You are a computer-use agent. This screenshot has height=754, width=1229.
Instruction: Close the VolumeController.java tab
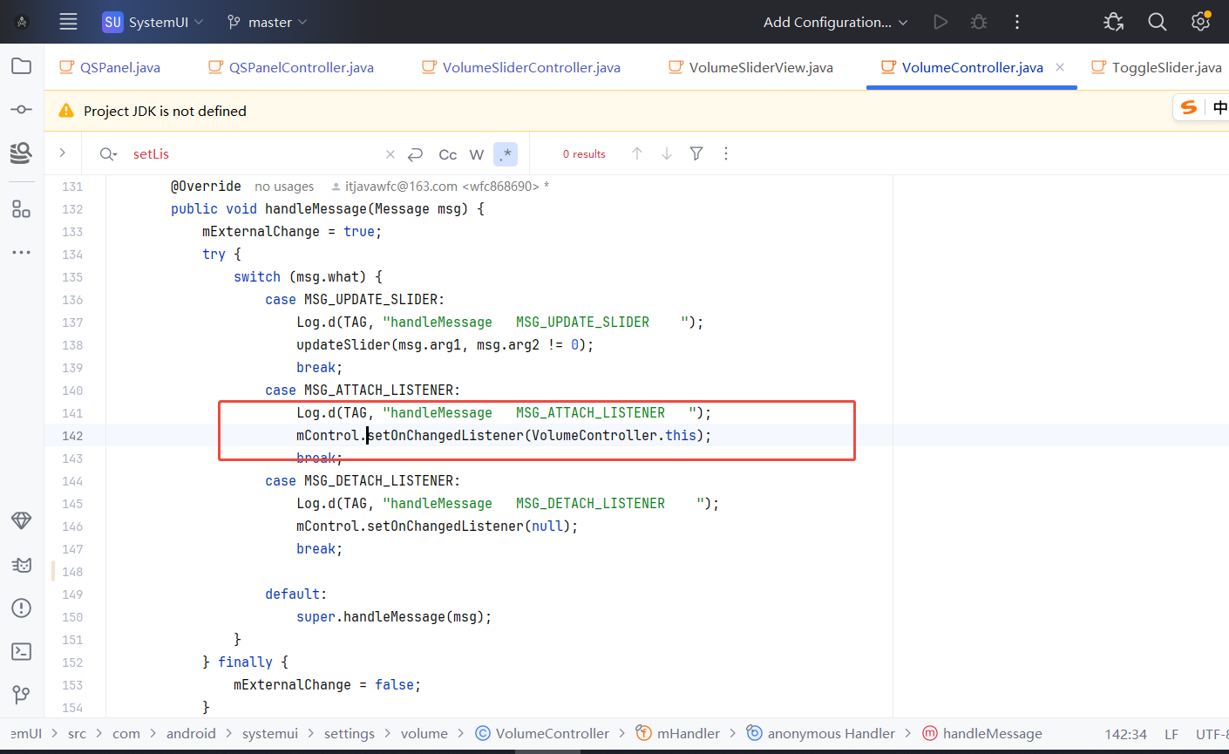click(1060, 67)
